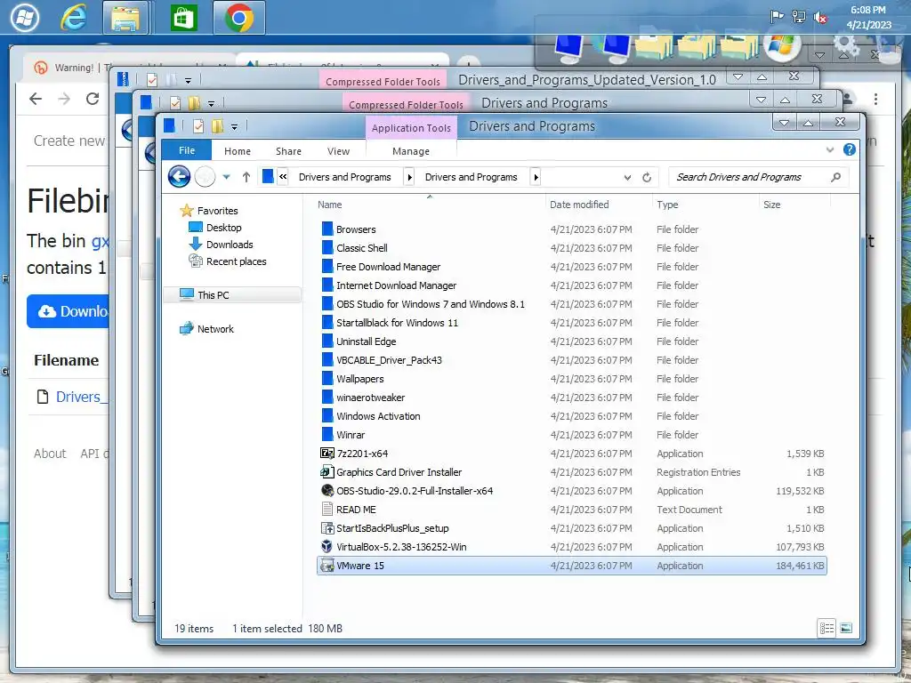Viewport: 911px width, 683px height.
Task: Open the Customize Quick Access Toolbar dropdown
Action: pyautogui.click(x=234, y=126)
